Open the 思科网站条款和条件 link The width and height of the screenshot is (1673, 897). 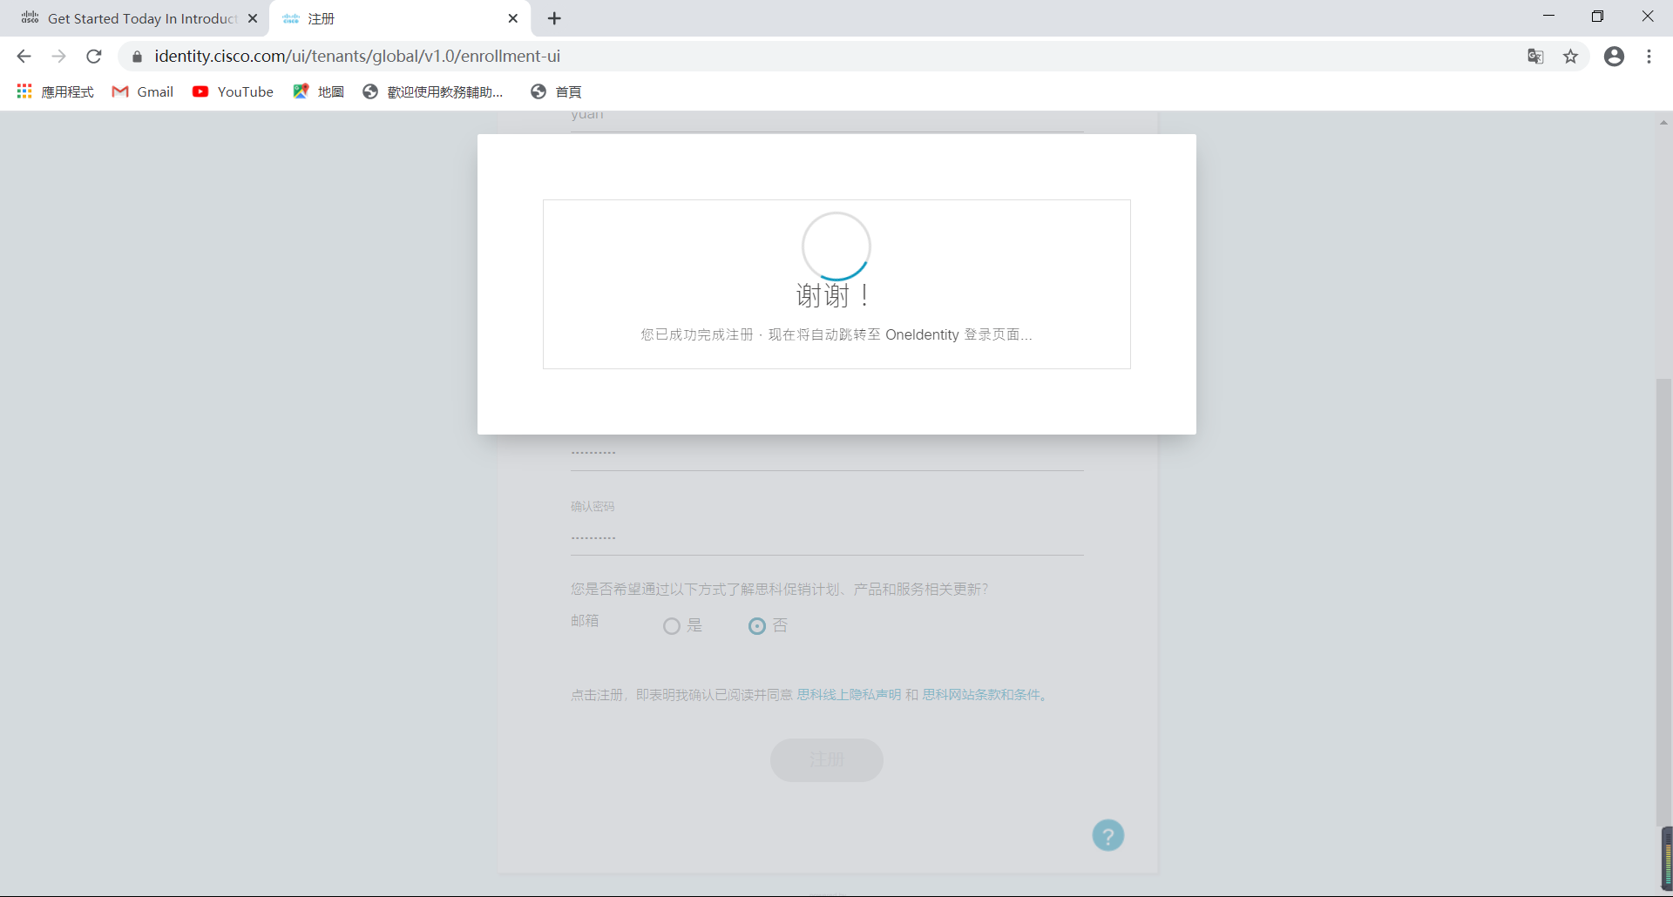pos(981,695)
